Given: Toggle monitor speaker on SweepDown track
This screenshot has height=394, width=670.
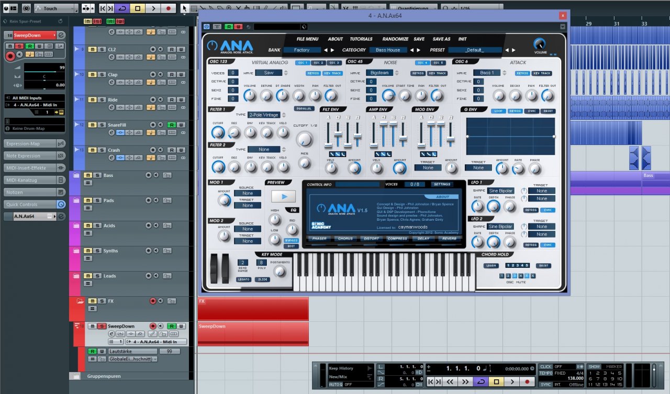Looking at the screenshot, I should click(161, 326).
